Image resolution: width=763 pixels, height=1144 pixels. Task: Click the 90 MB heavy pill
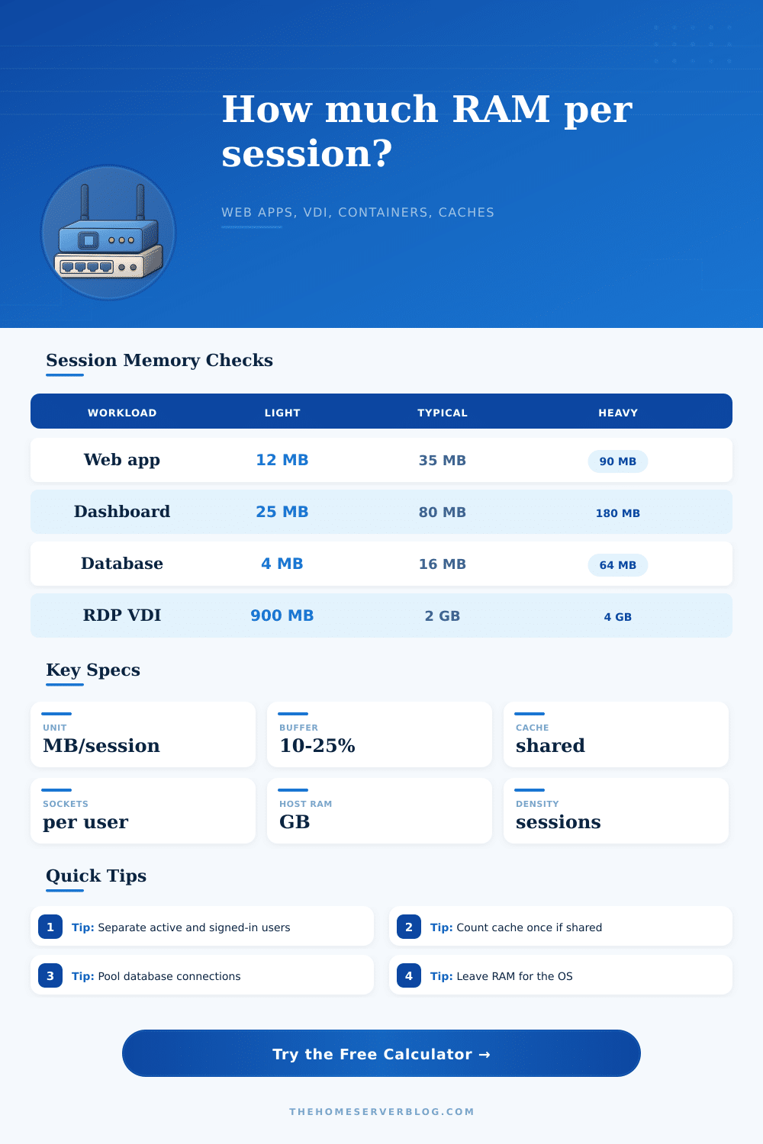coord(618,461)
